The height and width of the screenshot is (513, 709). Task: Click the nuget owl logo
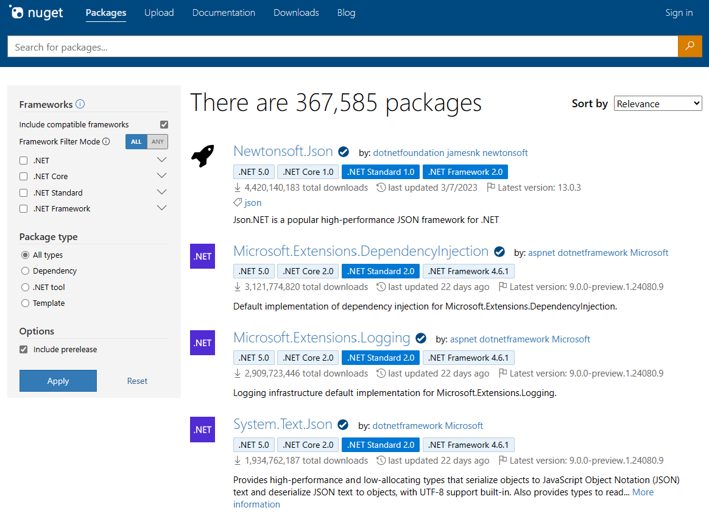[x=17, y=12]
